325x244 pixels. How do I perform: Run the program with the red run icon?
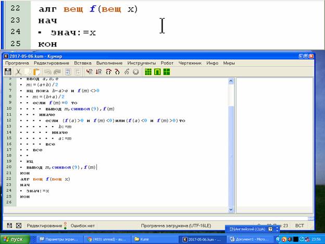90,72
